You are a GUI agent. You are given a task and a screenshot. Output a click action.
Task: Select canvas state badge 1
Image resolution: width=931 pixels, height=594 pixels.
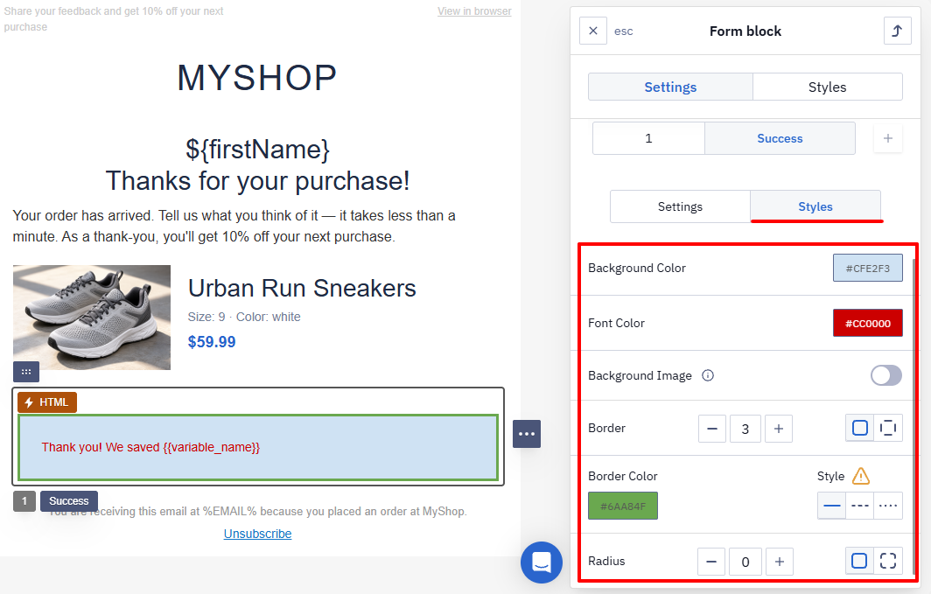[24, 501]
